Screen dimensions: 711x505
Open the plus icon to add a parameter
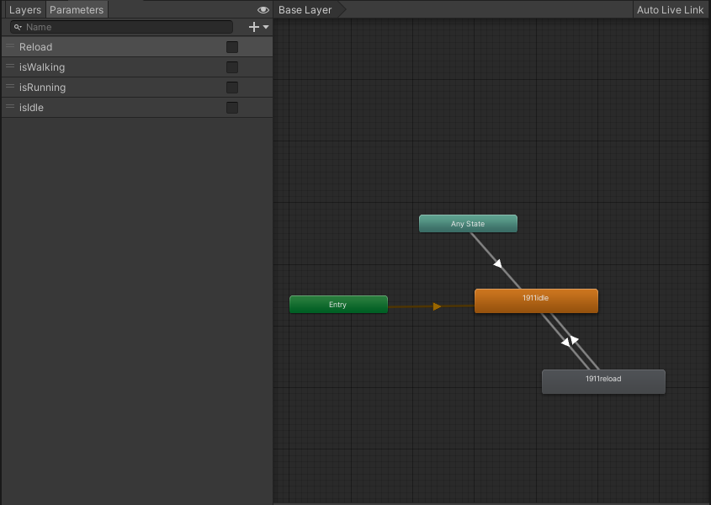pyautogui.click(x=253, y=27)
